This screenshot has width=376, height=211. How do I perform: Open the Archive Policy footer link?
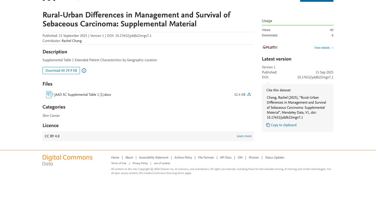[183, 158]
